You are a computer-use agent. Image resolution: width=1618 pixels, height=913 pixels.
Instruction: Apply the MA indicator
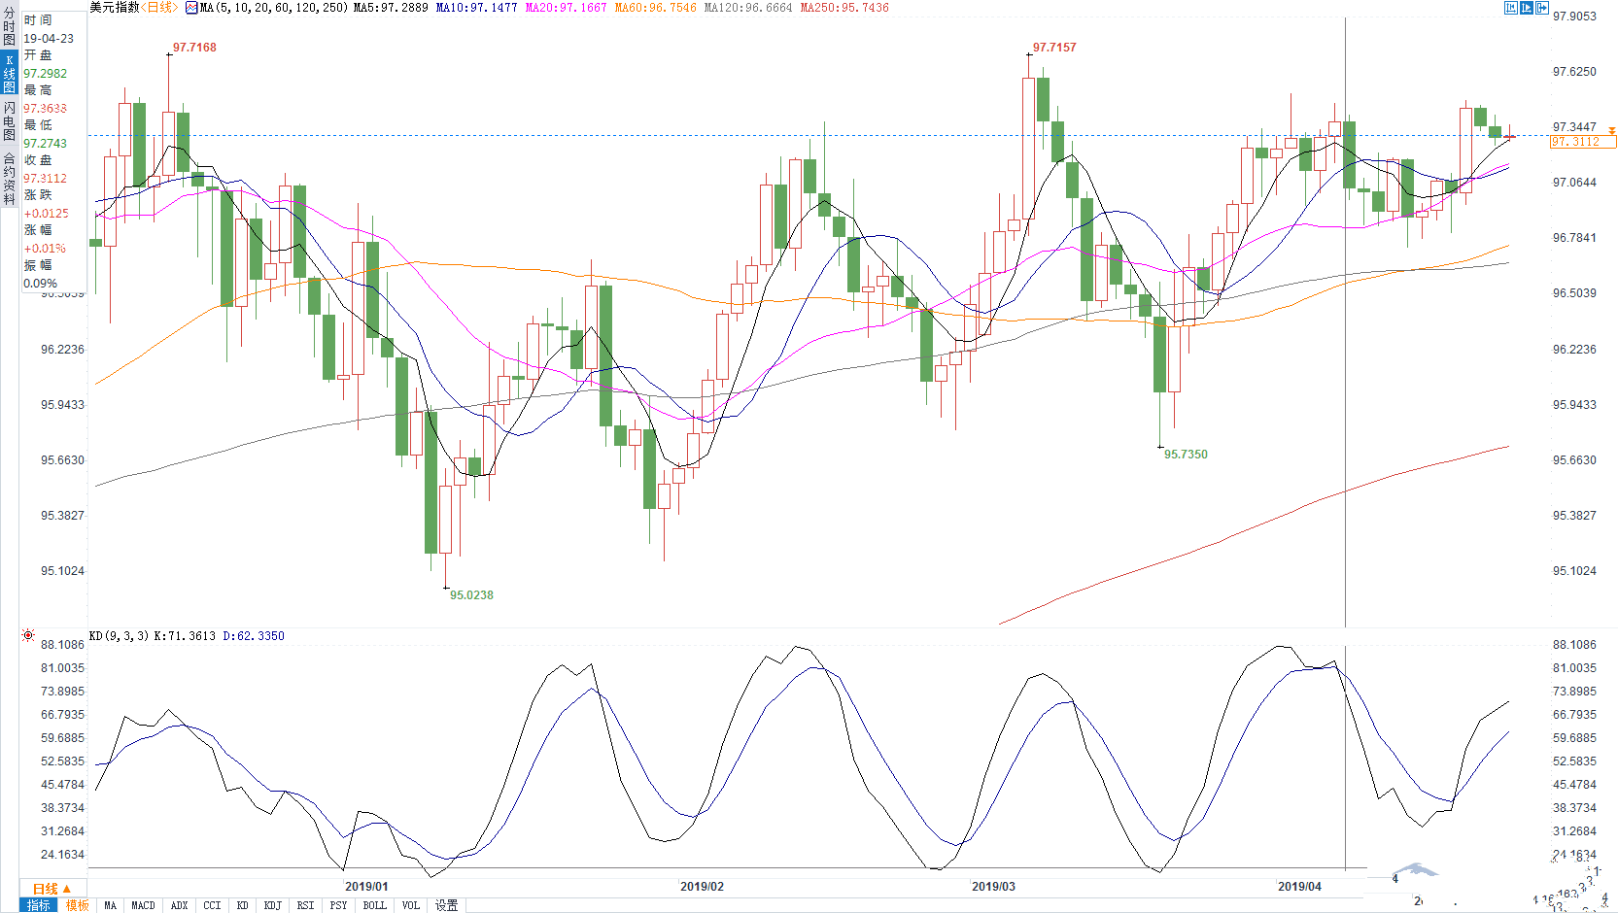coord(111,905)
